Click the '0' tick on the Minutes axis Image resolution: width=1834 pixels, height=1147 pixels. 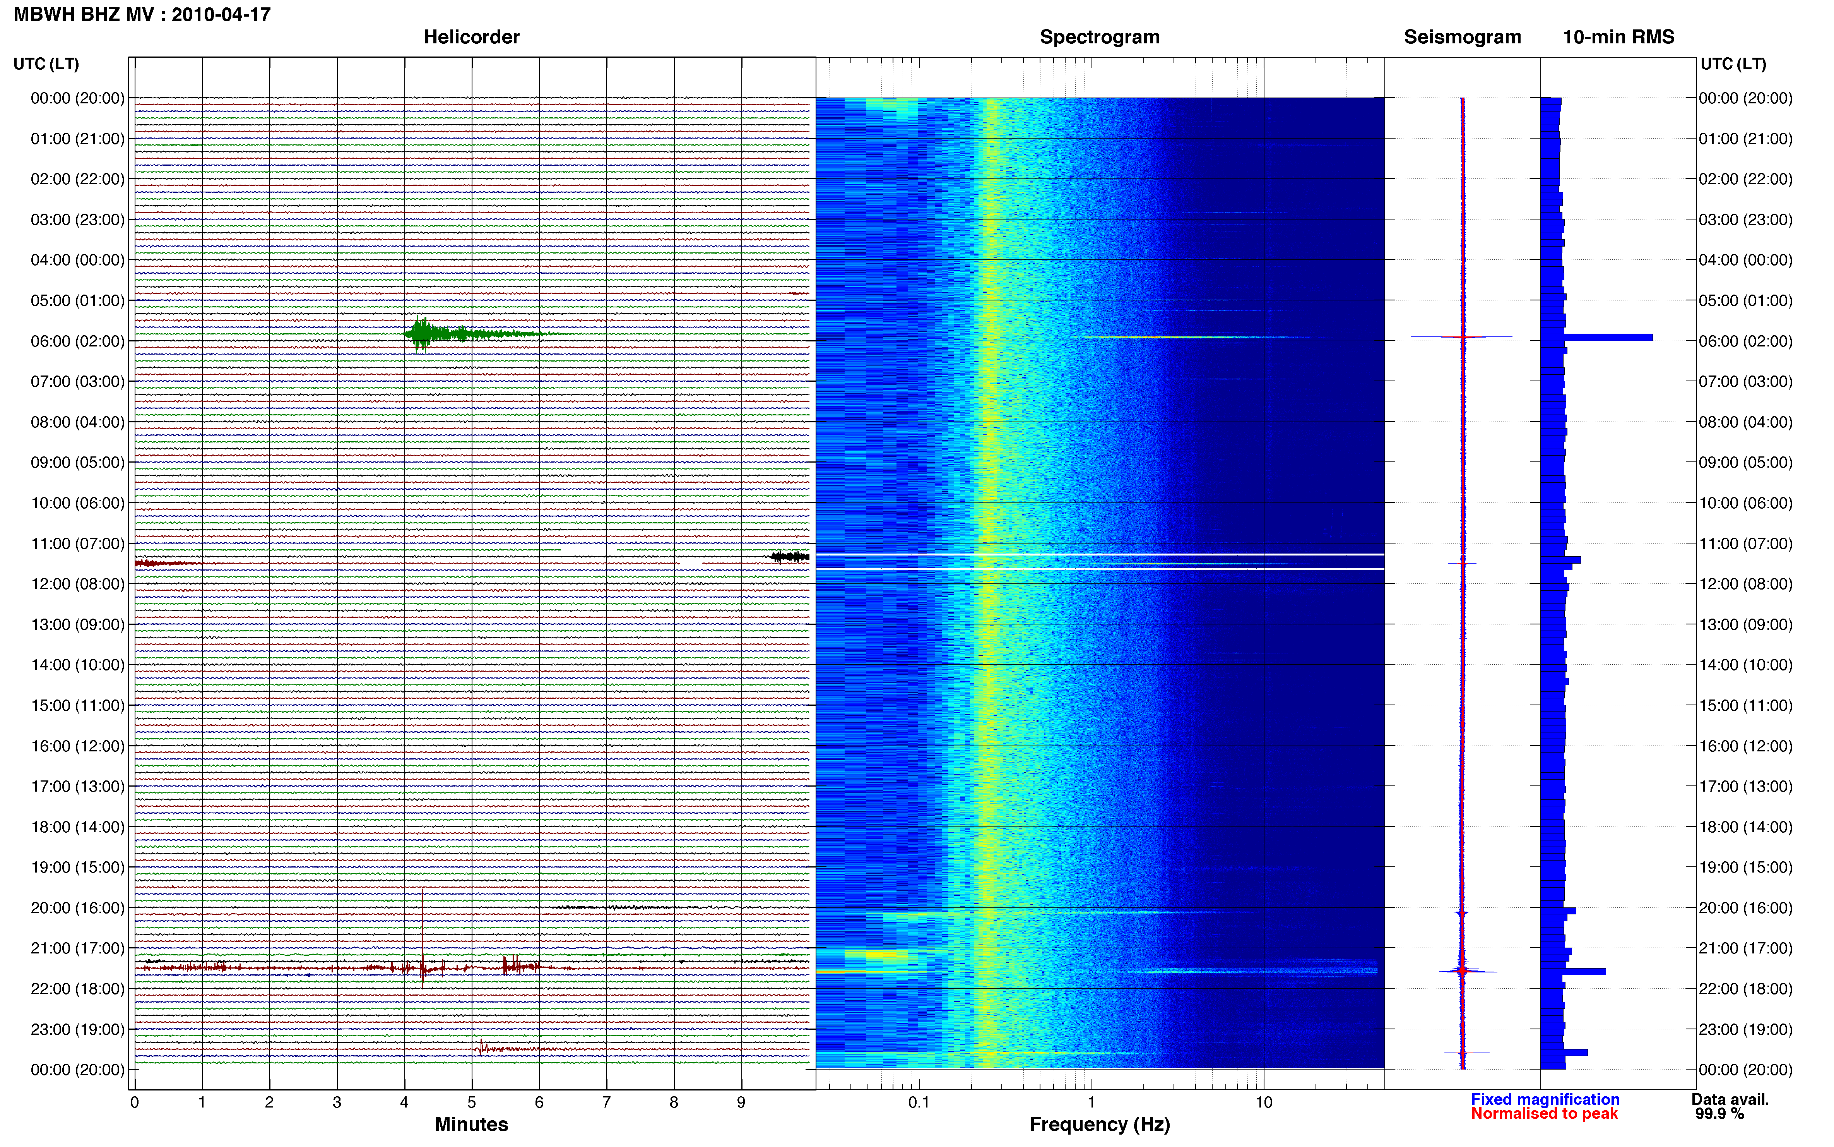tap(134, 1102)
